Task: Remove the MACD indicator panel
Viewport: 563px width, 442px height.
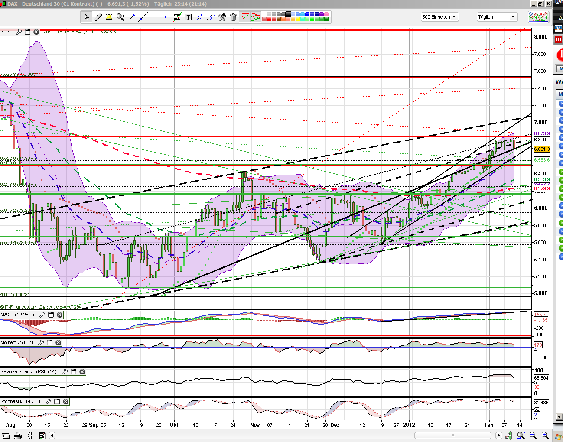Action: tap(60, 315)
